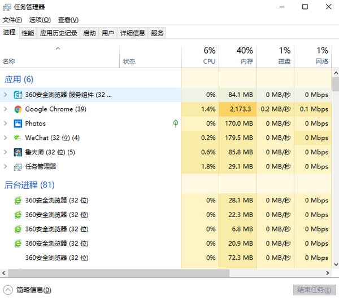Click the green leaf status icon beside Photos
Viewport: 339px width, 301px height.
click(x=175, y=123)
